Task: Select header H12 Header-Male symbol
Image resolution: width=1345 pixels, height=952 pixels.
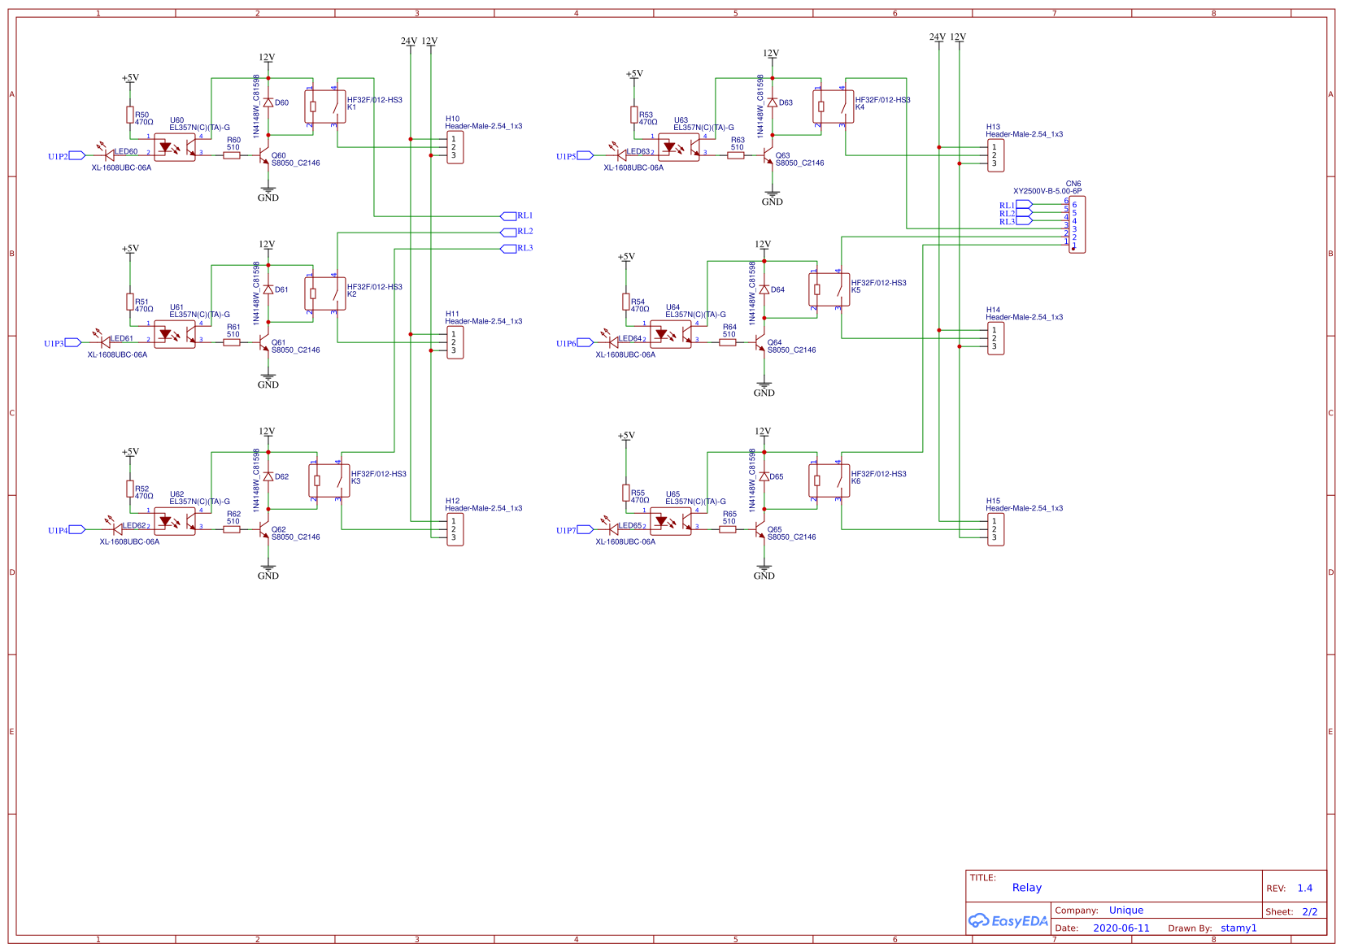Action: (454, 530)
